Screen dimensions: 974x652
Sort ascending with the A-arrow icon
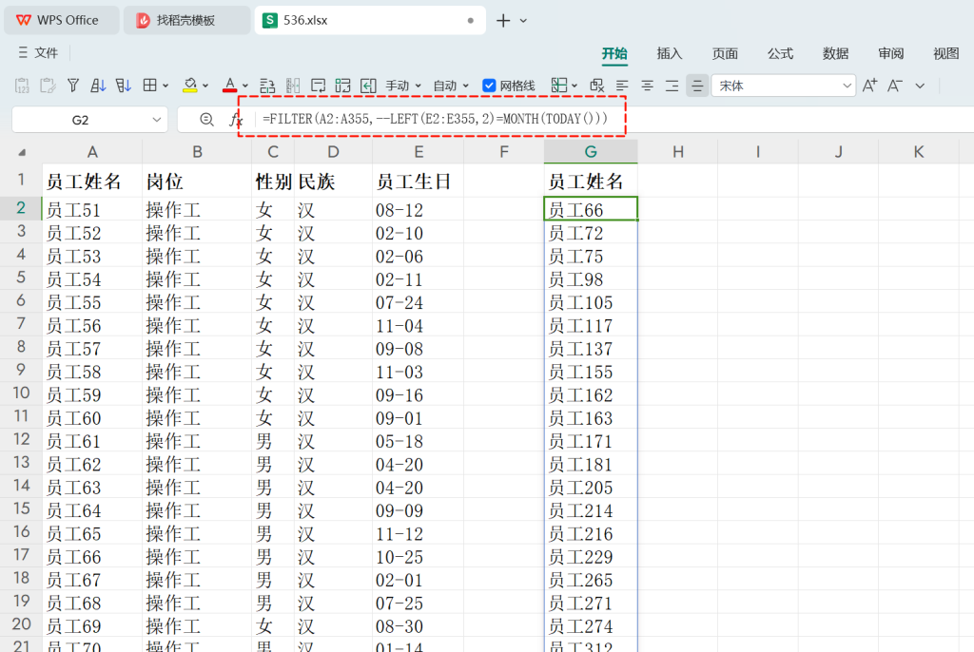(x=98, y=86)
